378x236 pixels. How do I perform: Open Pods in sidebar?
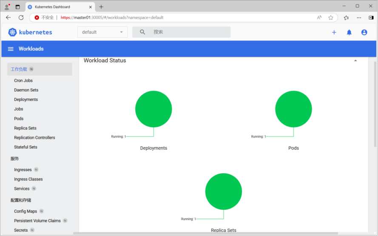pyautogui.click(x=19, y=119)
